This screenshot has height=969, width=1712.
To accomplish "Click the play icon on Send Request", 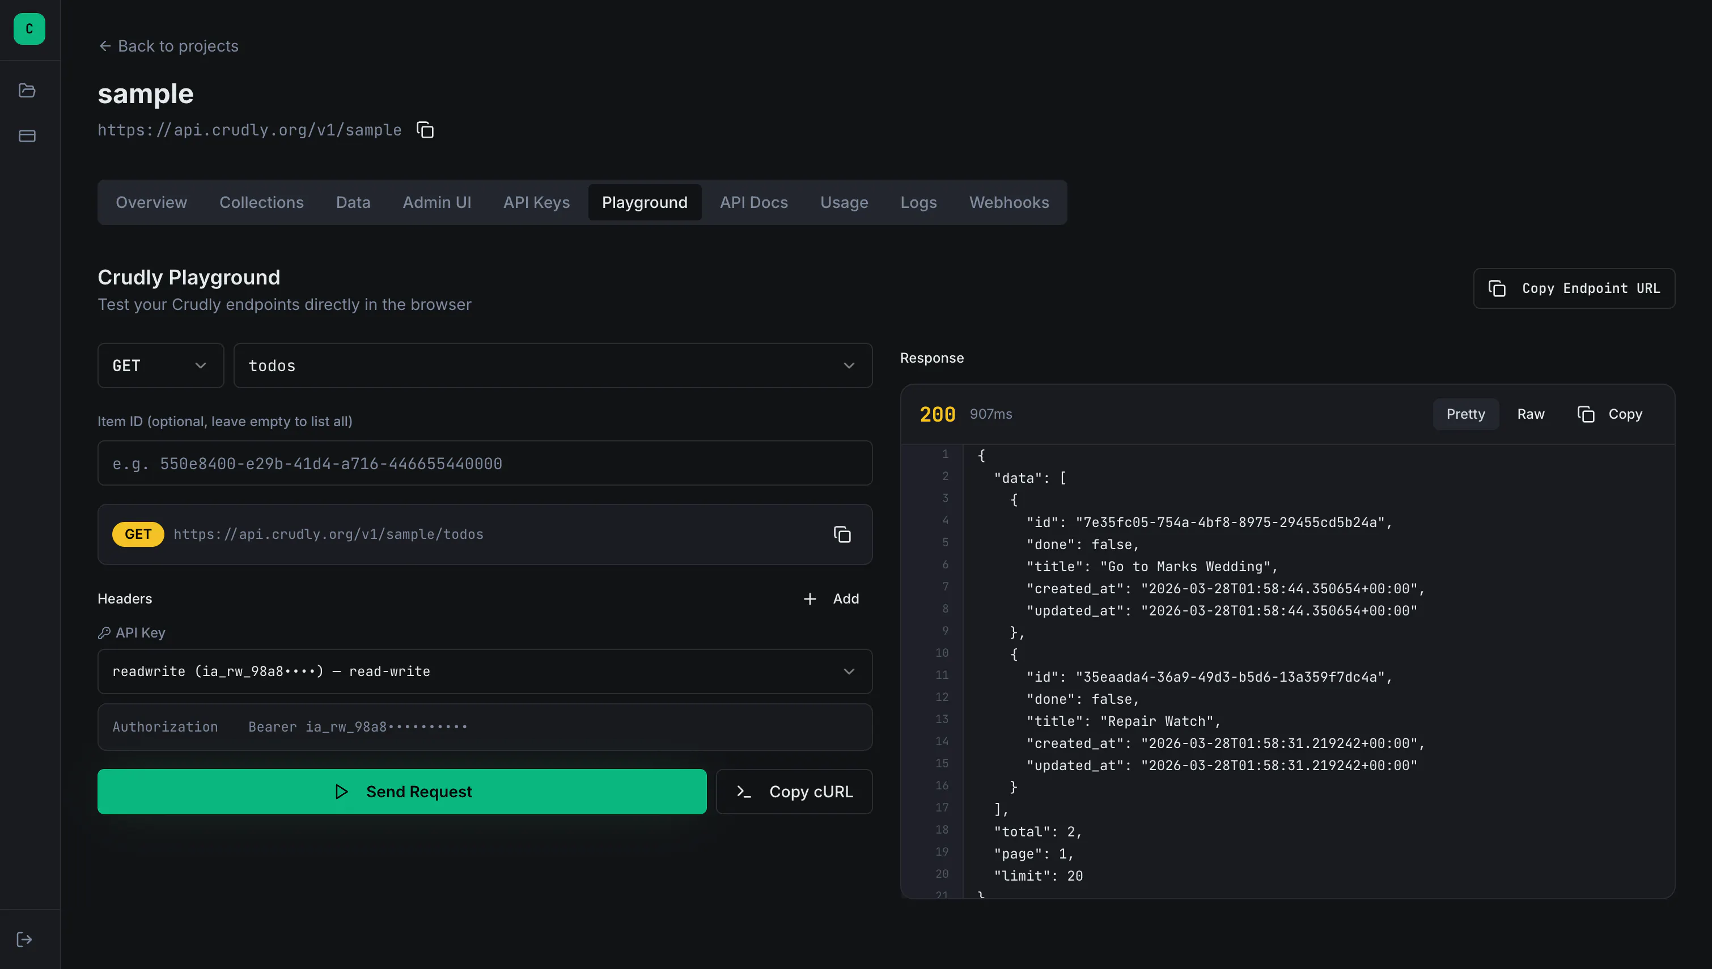I will pos(341,792).
